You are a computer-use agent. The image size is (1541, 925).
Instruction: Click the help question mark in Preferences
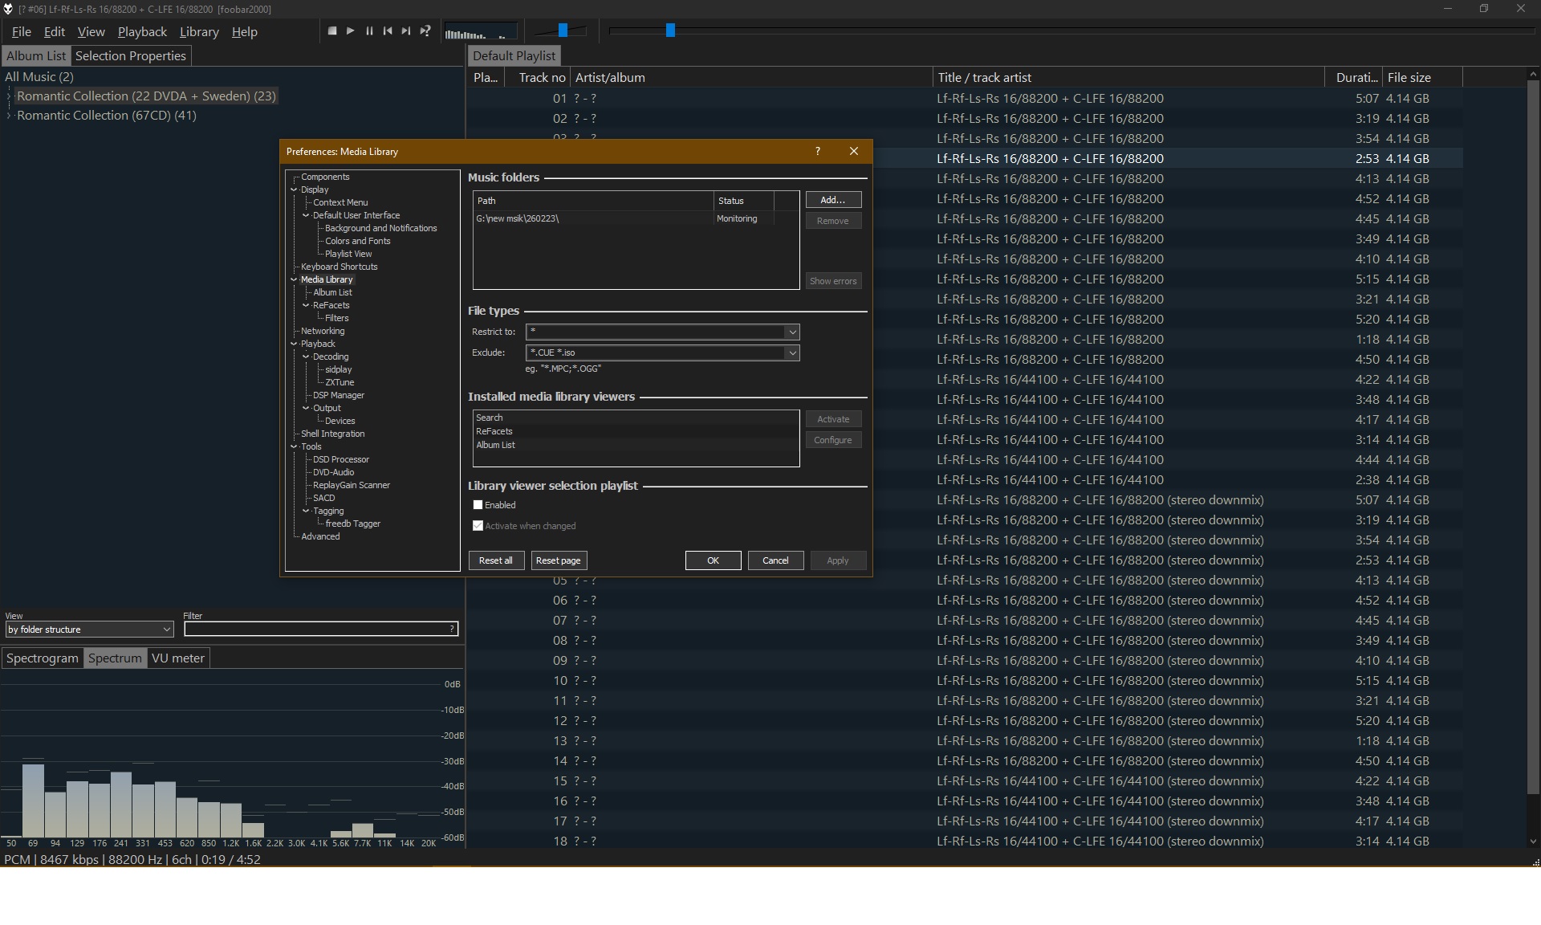[817, 151]
